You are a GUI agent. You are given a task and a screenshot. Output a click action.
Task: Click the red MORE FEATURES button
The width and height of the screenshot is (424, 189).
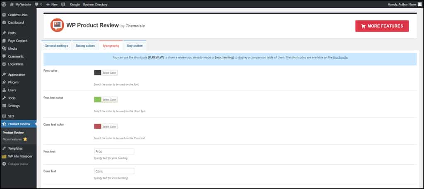[x=382, y=26]
